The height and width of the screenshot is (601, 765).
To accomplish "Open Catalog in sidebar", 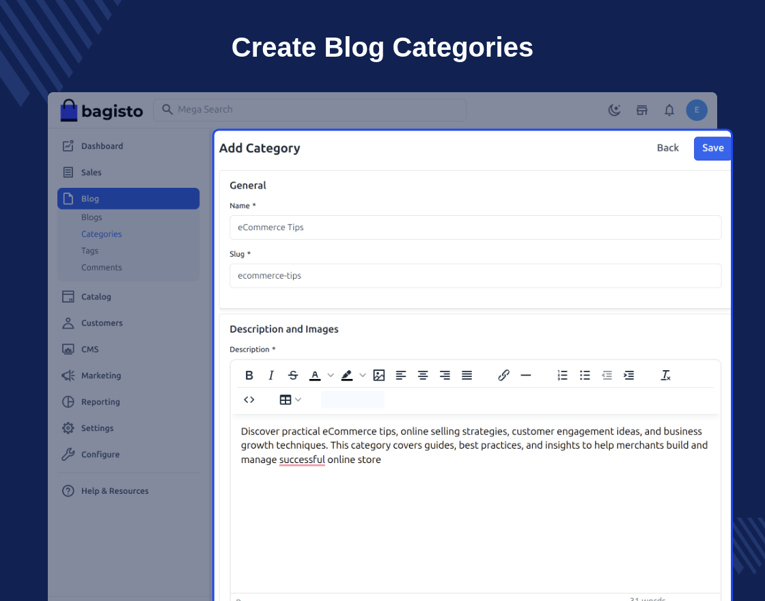I will (128, 296).
